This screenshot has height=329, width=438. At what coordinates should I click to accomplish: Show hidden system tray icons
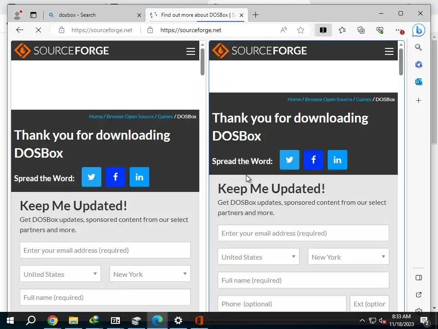362,320
